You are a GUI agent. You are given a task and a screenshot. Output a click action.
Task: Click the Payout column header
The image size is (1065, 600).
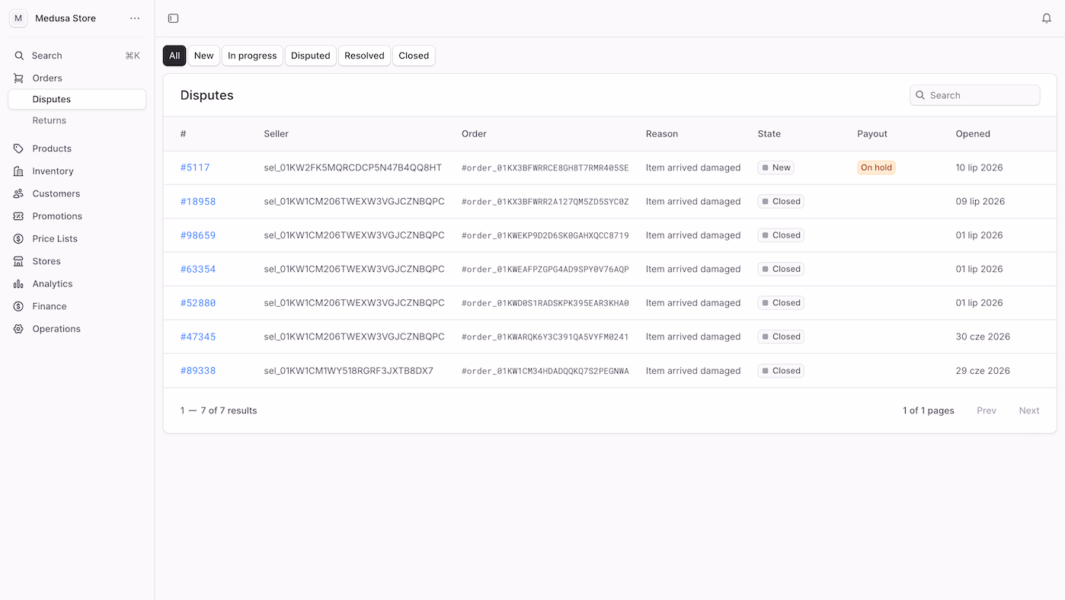coord(872,134)
